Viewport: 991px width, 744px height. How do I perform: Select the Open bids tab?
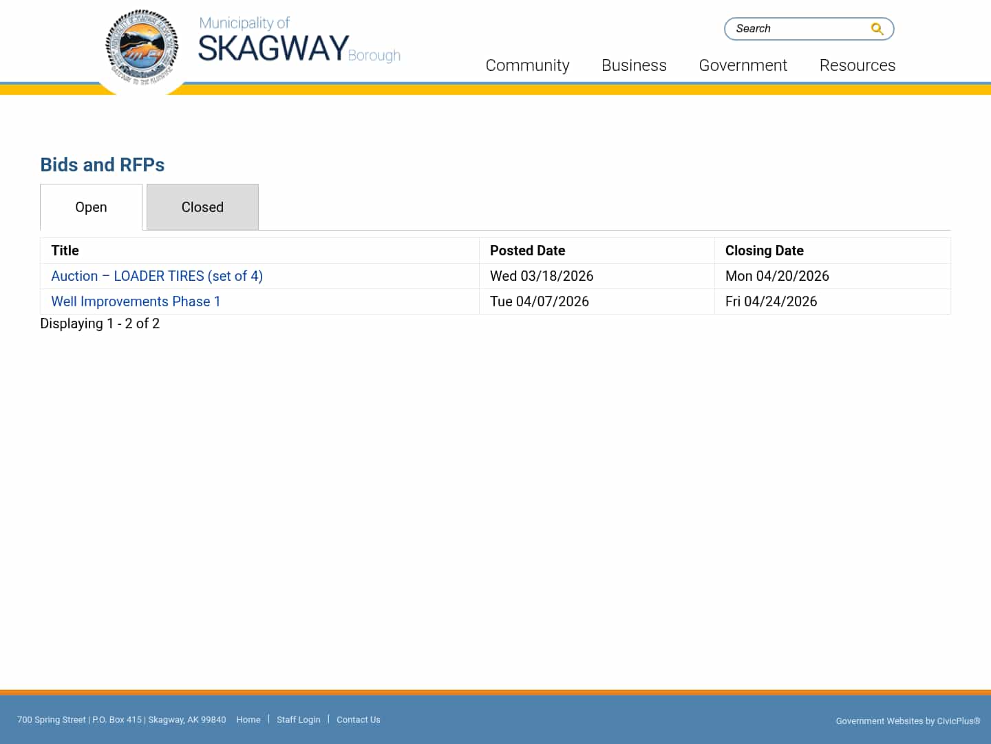(91, 206)
